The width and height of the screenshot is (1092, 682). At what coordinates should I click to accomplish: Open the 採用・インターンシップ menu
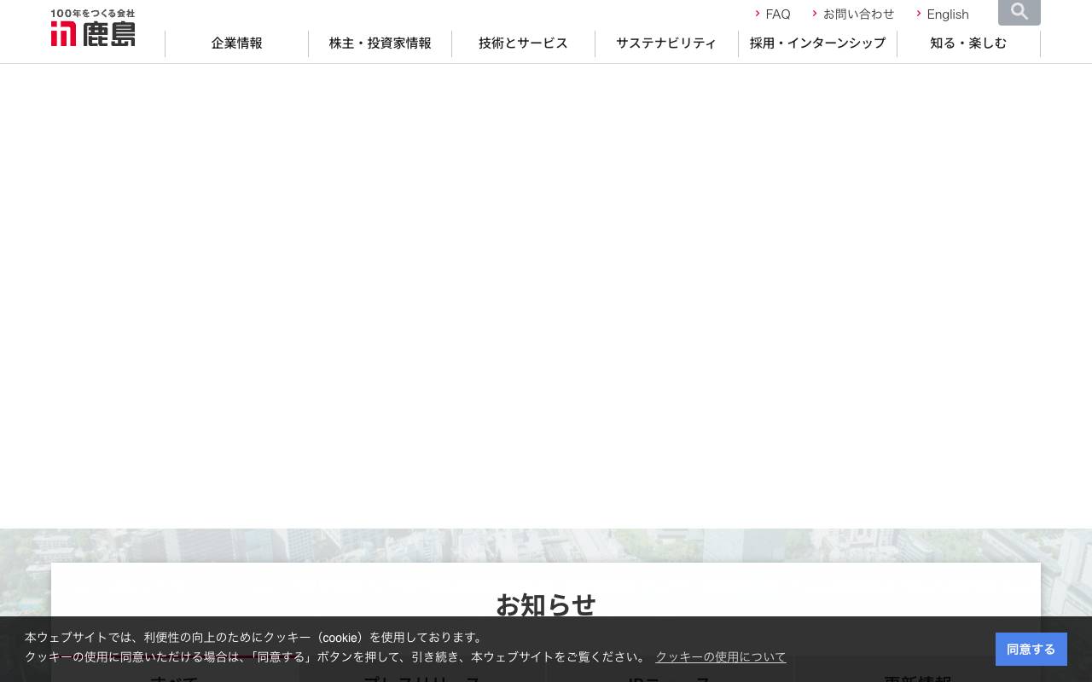pos(816,43)
